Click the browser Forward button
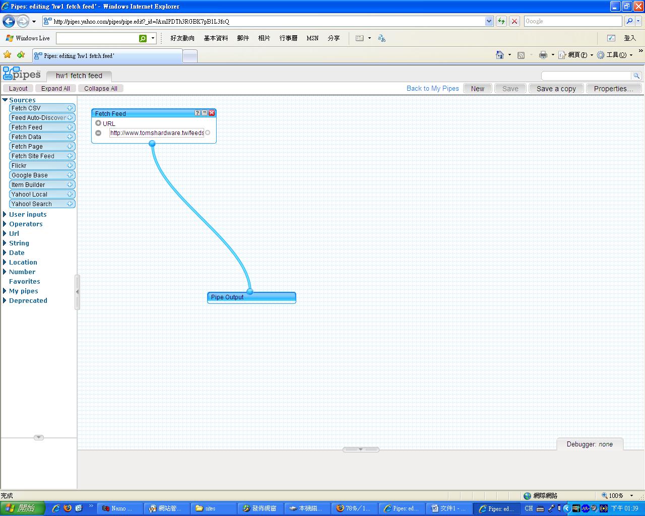Screen dimensions: 645x516 (x=23, y=21)
